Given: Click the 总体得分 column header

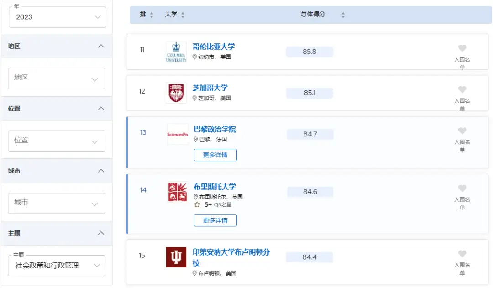Looking at the screenshot, I should click(313, 14).
